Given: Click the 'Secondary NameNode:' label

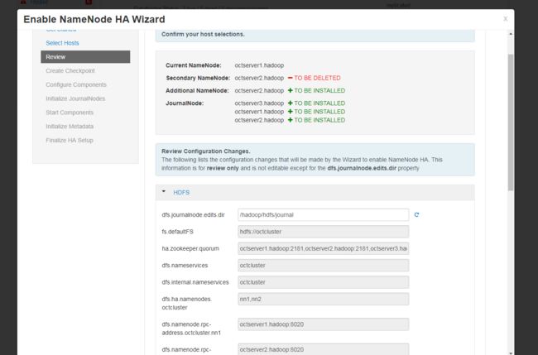Looking at the screenshot, I should [198, 78].
